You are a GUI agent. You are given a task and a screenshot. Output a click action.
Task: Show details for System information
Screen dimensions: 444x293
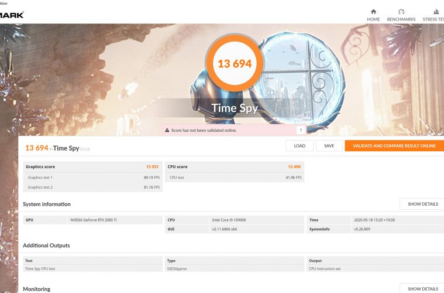tap(423, 204)
